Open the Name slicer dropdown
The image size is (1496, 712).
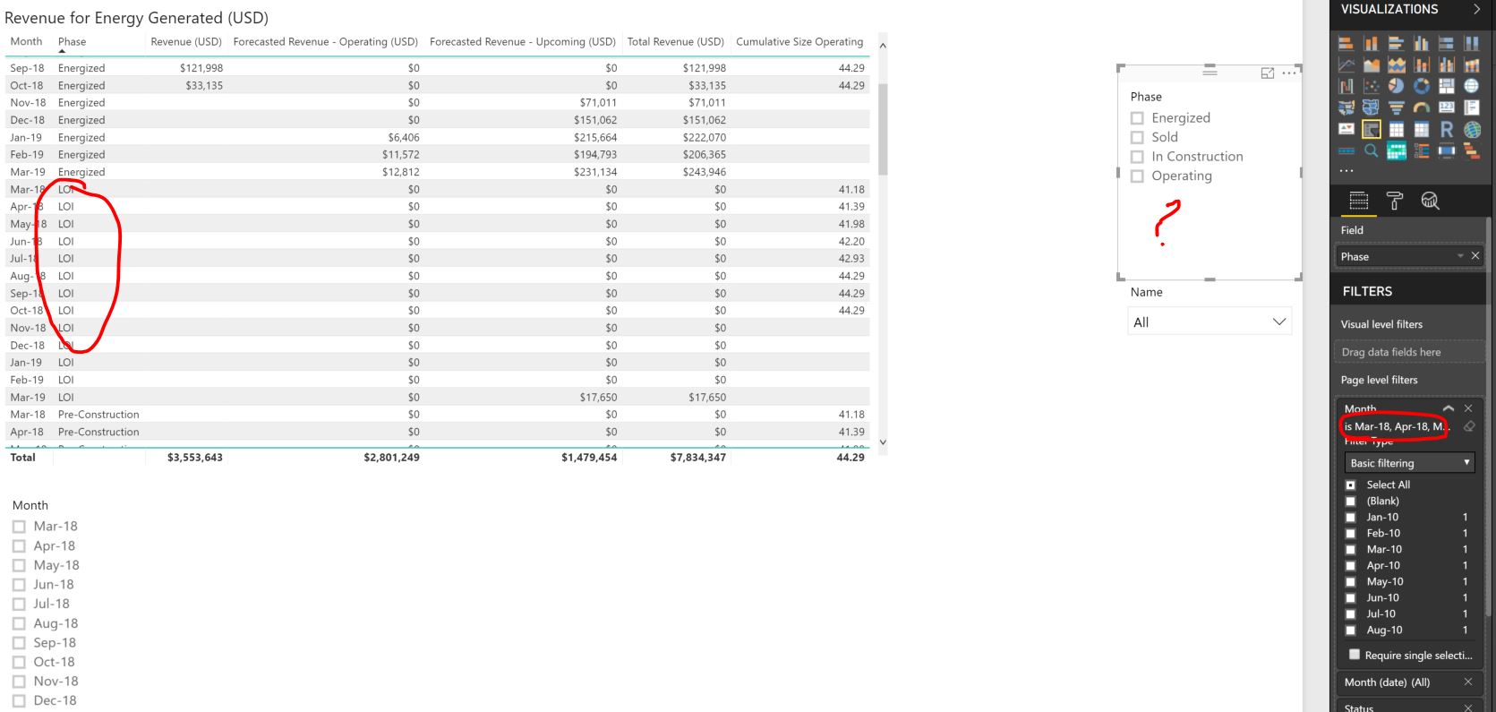tap(1209, 322)
